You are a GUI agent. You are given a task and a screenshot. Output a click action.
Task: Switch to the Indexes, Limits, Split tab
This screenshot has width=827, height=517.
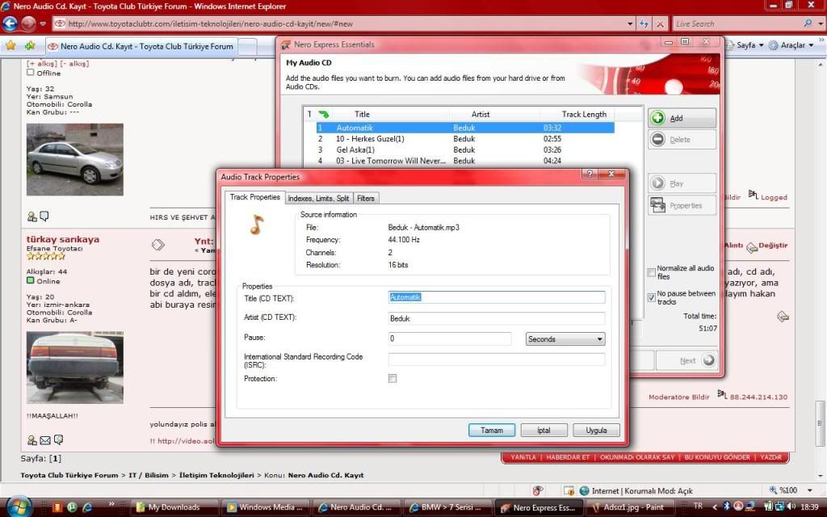tap(318, 198)
